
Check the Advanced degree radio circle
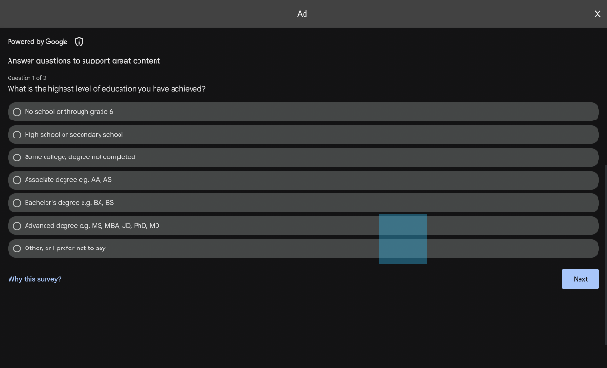17,226
